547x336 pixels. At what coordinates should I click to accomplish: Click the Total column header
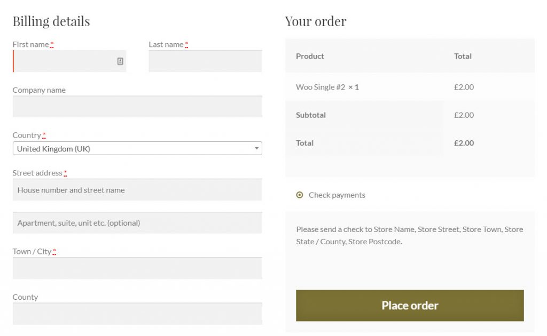pyautogui.click(x=463, y=56)
